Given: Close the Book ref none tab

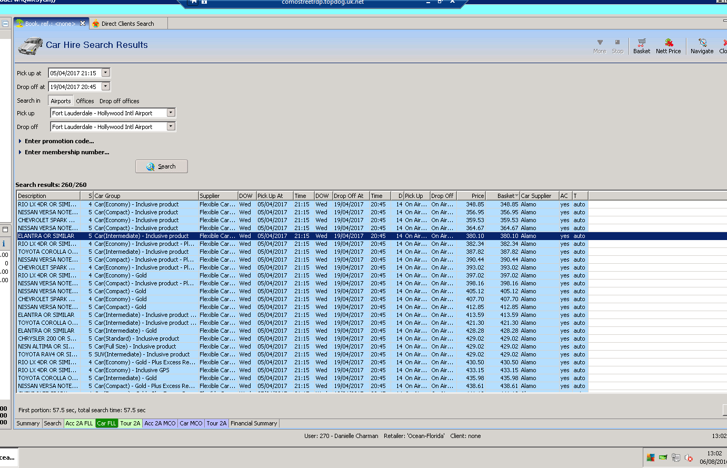Looking at the screenshot, I should pyautogui.click(x=83, y=23).
